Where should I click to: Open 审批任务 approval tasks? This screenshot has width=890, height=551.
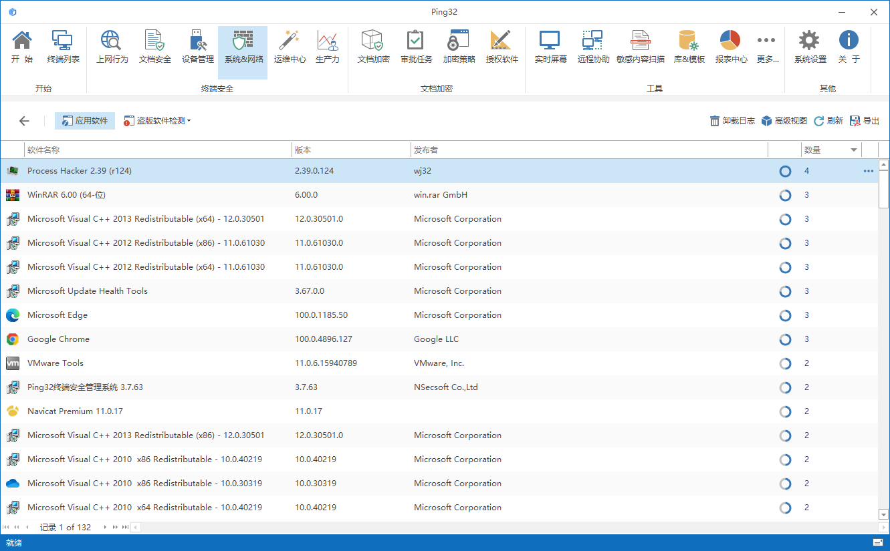point(416,47)
